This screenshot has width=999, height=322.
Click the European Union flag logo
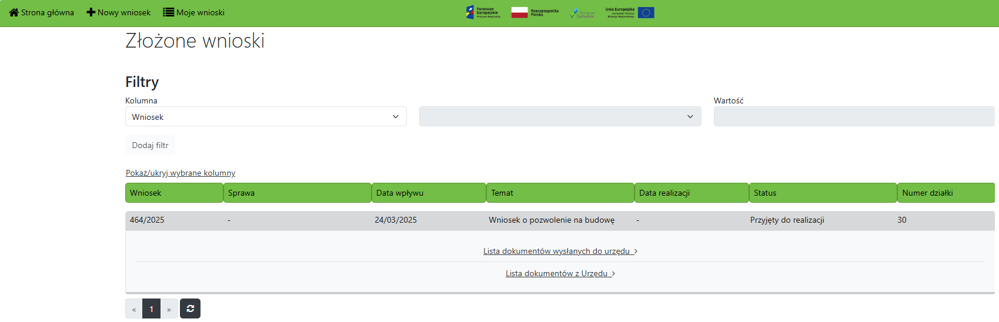[646, 12]
